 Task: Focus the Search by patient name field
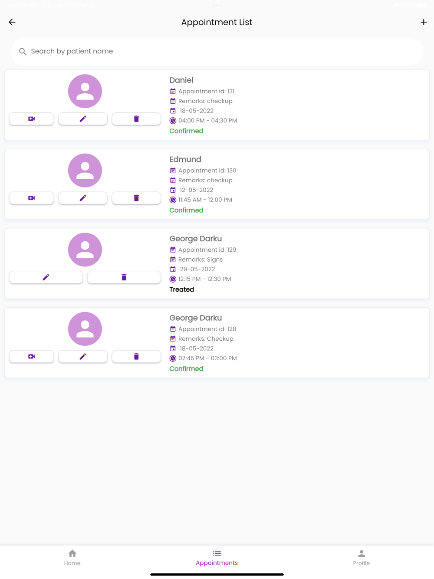[217, 51]
